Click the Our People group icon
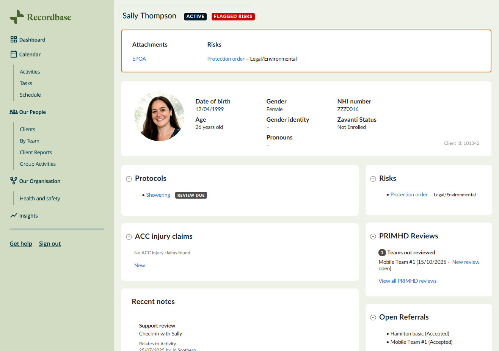 point(14,112)
